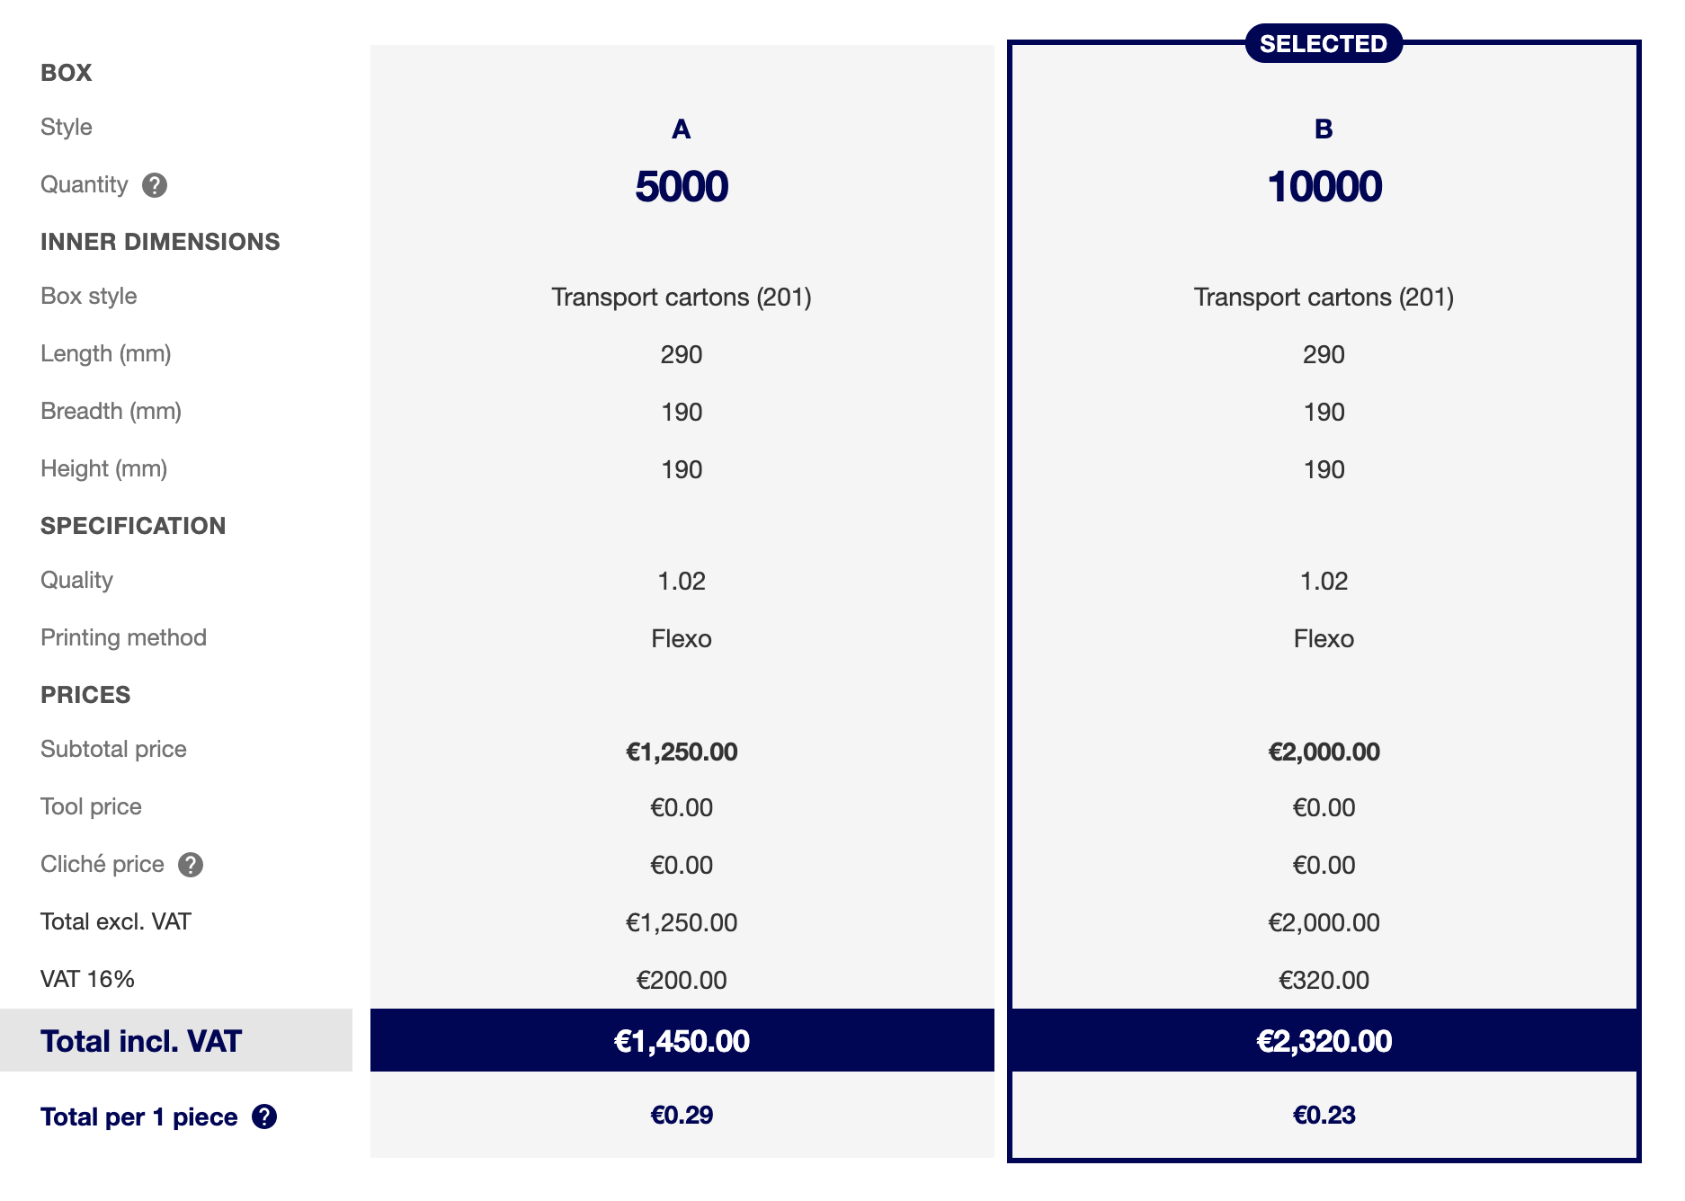The width and height of the screenshot is (1685, 1201).
Task: Click Transport cartons (201) in column A
Action: pos(682,298)
